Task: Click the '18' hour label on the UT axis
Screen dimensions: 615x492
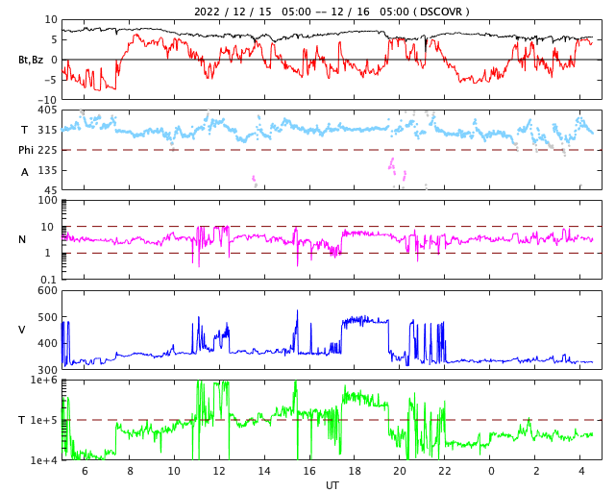Action: coord(355,471)
